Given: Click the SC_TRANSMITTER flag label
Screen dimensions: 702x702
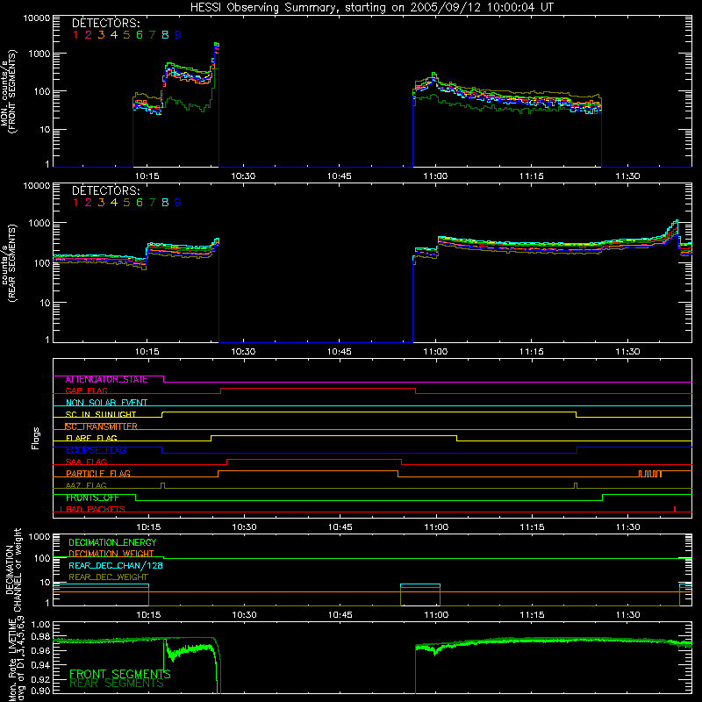Looking at the screenshot, I should [101, 426].
